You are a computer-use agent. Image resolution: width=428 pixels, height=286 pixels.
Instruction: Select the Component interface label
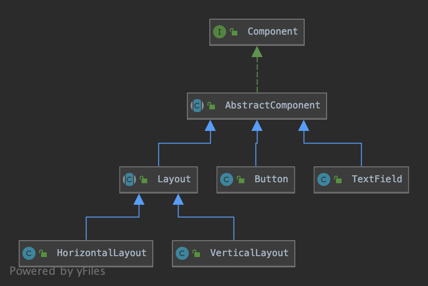(x=272, y=32)
